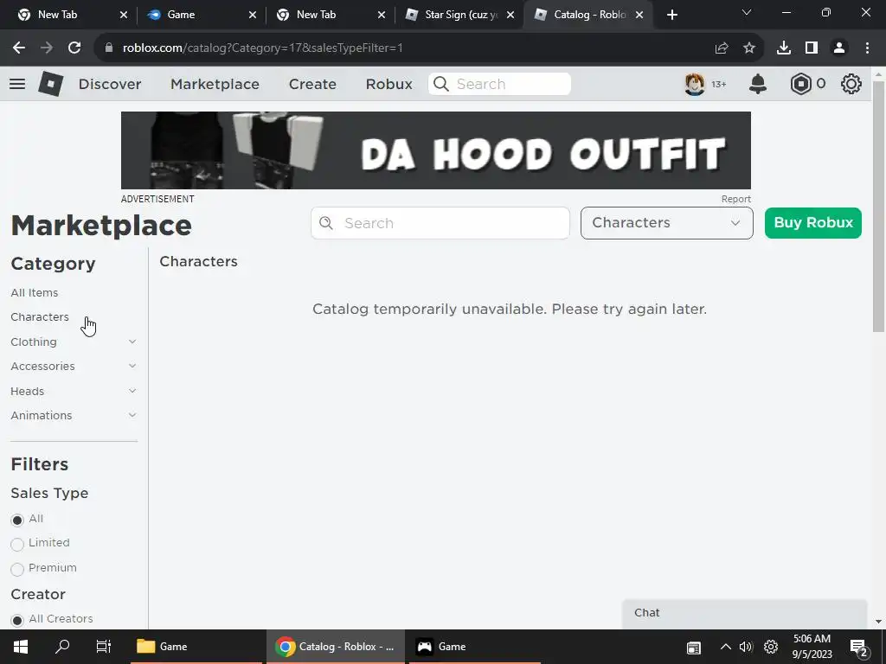Focus the top navigation search field
This screenshot has height=664, width=886.
pyautogui.click(x=499, y=84)
